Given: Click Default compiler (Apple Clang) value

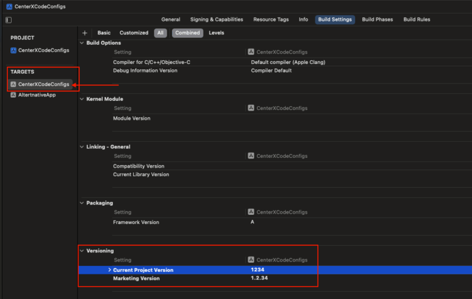Looking at the screenshot, I should [x=288, y=62].
